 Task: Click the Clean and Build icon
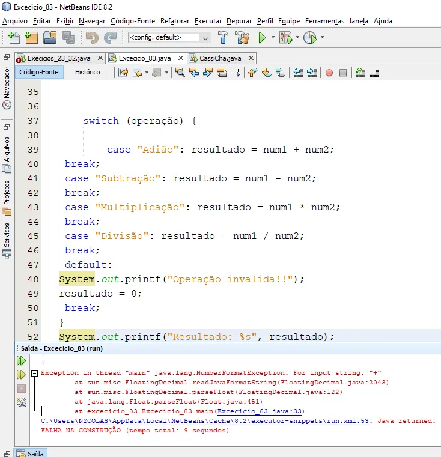click(x=242, y=37)
